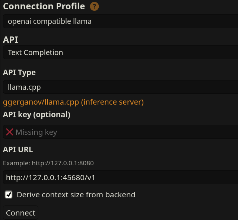238x220 pixels.
Task: Place cursor in the http://127.0.0.1:45680/v1 text
Action: click(x=50, y=178)
